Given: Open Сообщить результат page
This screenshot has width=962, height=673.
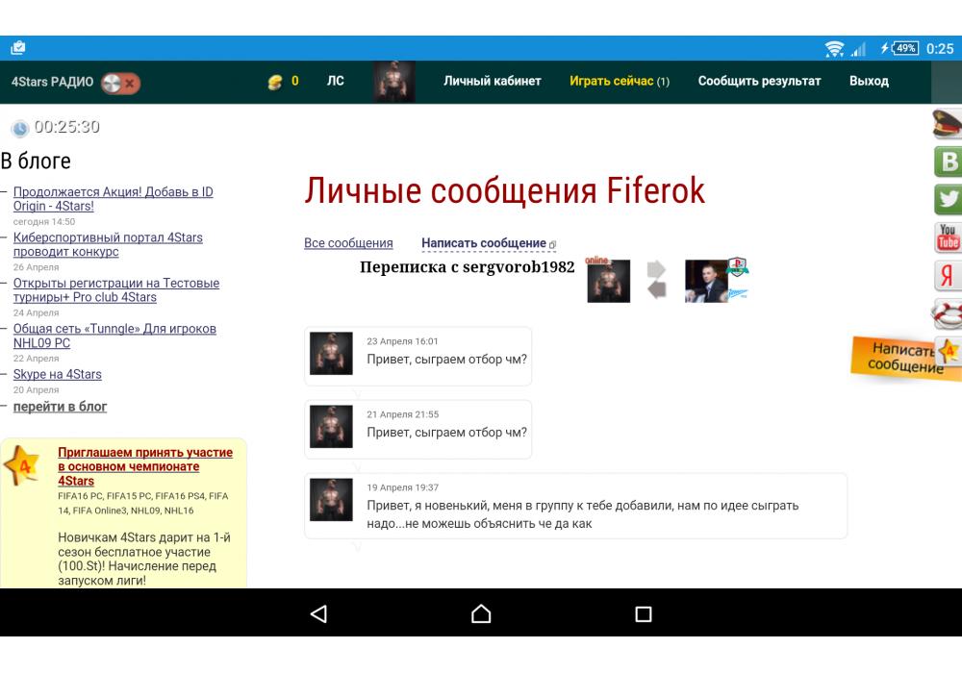Looking at the screenshot, I should (759, 82).
